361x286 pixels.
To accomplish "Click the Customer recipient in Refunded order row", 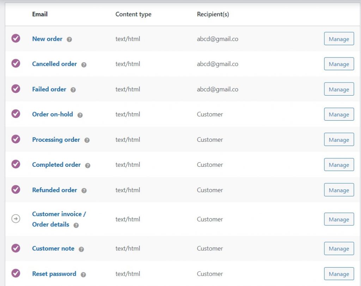I will (210, 190).
